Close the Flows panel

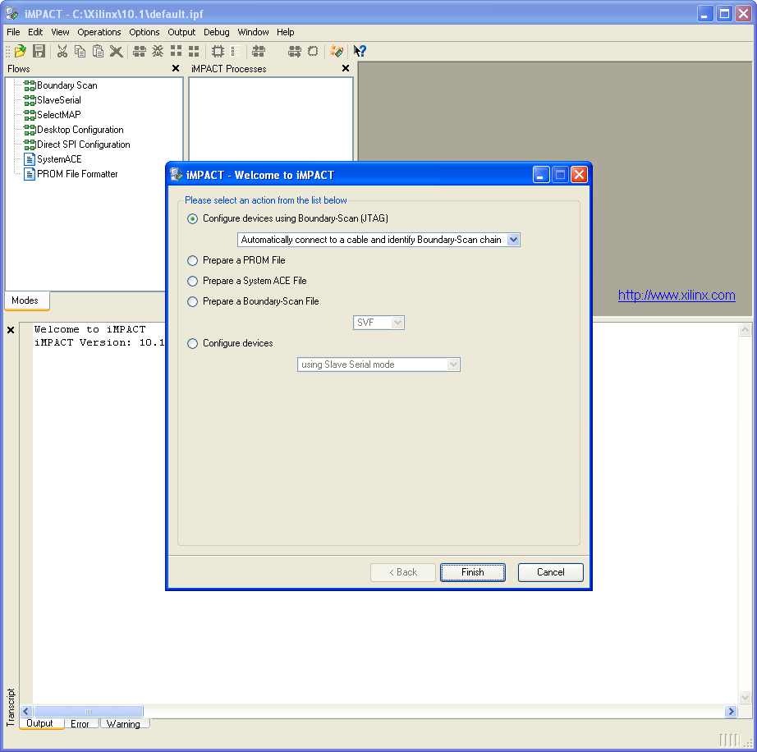click(x=176, y=68)
